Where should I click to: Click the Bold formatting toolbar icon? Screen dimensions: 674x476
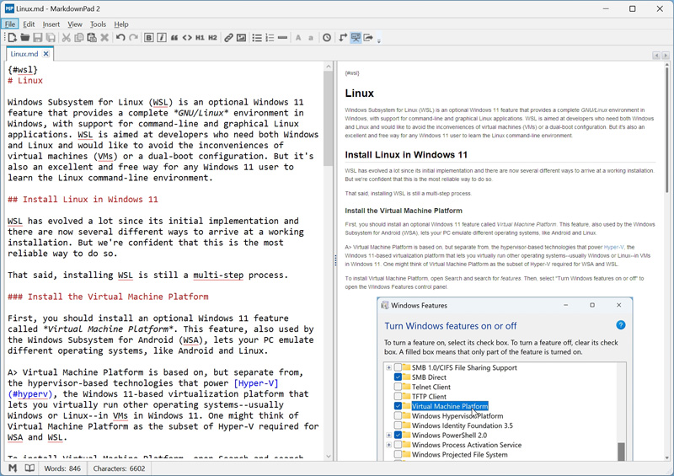pos(149,38)
